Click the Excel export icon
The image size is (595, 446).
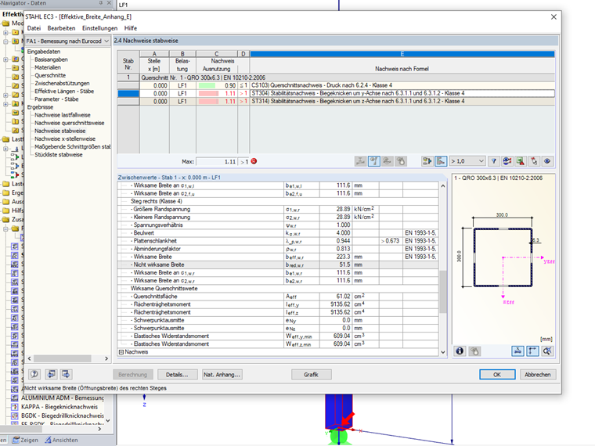point(520,160)
